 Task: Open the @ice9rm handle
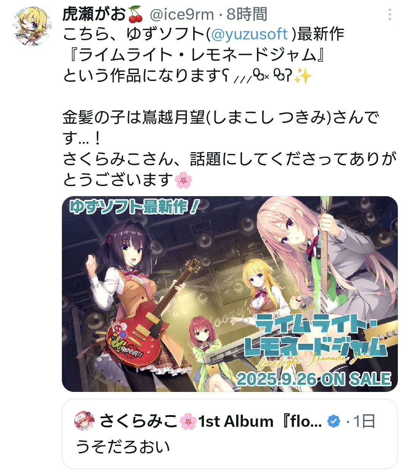click(182, 15)
